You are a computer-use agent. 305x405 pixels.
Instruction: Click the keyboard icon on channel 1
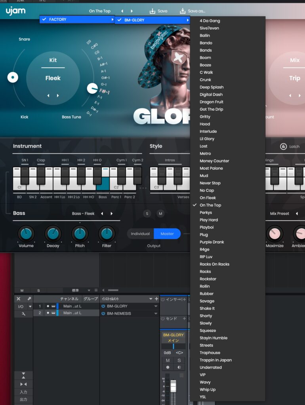tap(53, 306)
